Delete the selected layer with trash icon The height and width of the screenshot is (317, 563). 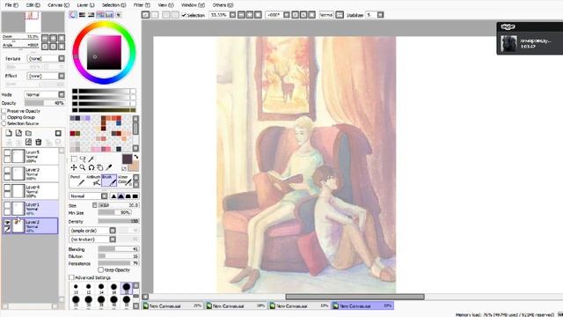39,143
